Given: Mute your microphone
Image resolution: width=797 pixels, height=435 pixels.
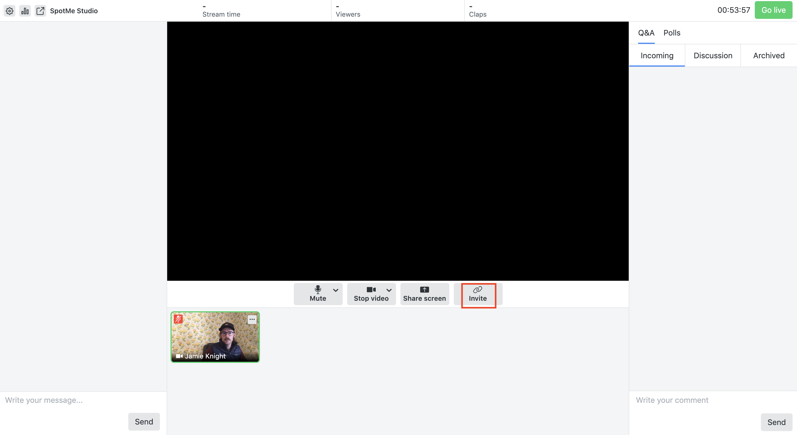Looking at the screenshot, I should pos(318,294).
